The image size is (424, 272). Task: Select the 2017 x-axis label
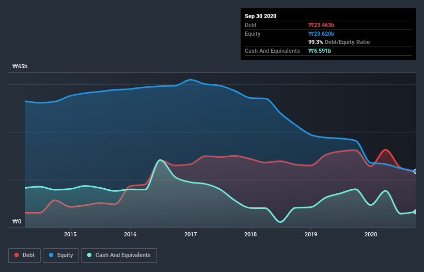point(191,234)
